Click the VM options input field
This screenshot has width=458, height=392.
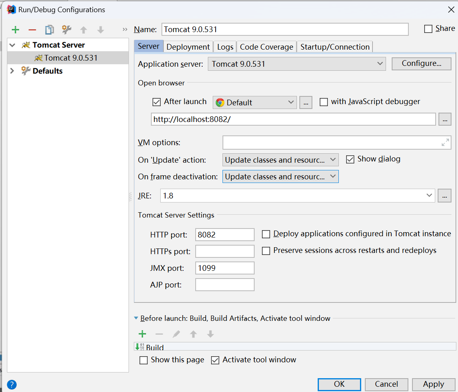pos(337,143)
